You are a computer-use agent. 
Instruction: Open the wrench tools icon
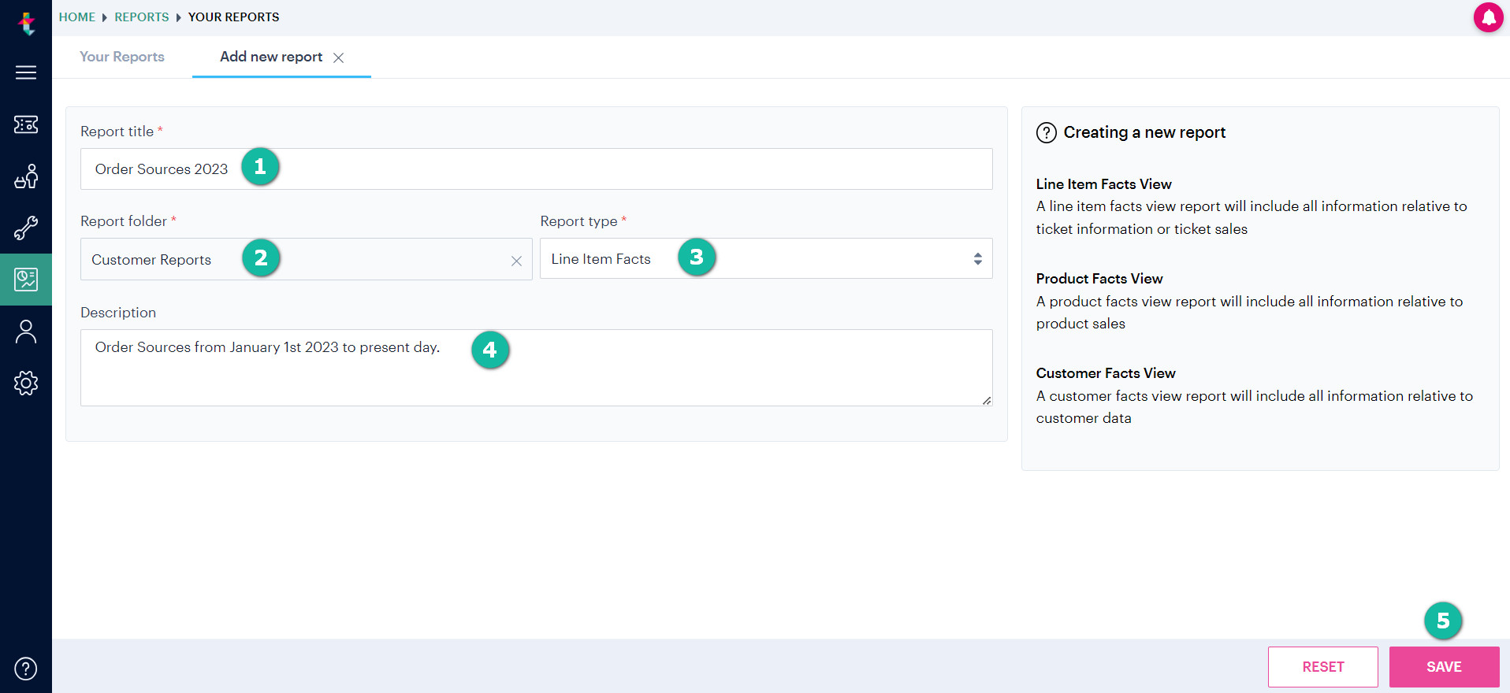point(26,228)
